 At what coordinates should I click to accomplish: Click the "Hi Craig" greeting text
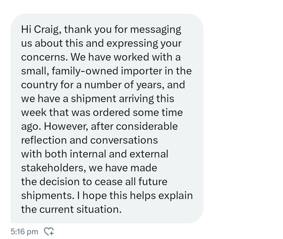[41, 30]
